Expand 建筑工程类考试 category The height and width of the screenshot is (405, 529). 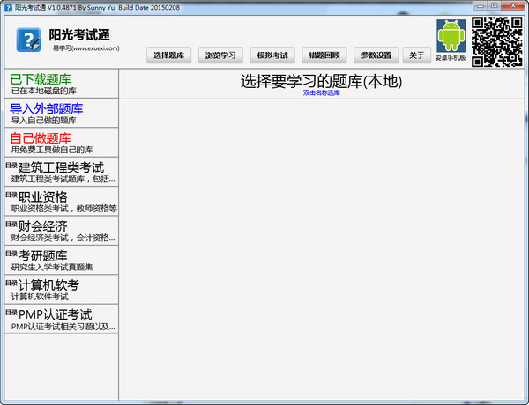(x=59, y=172)
